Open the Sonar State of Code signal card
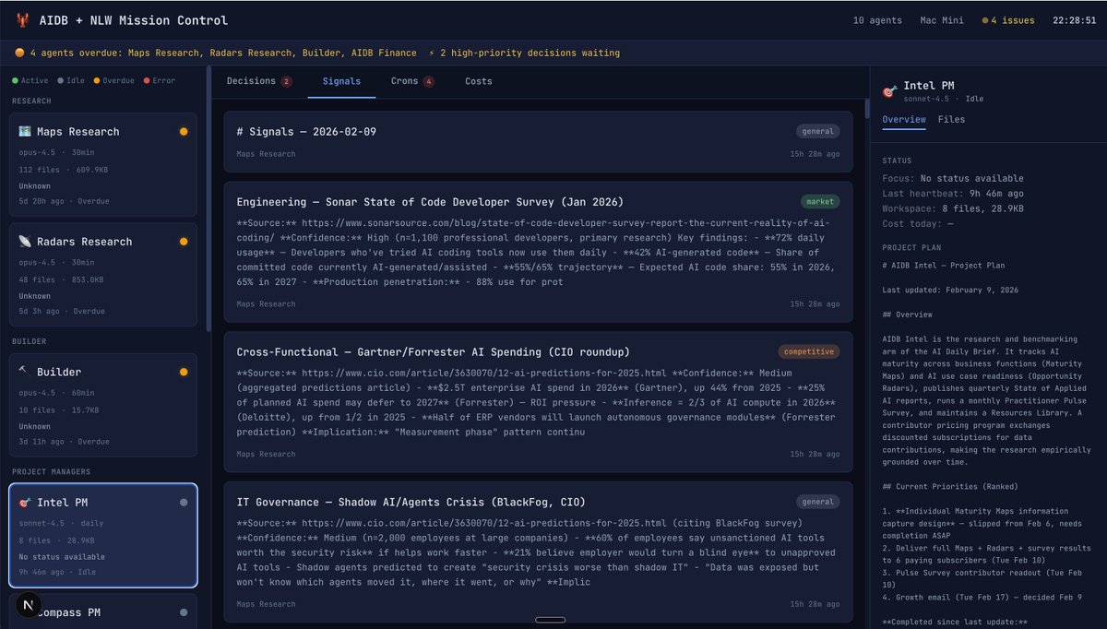The width and height of the screenshot is (1107, 629). pyautogui.click(x=538, y=252)
